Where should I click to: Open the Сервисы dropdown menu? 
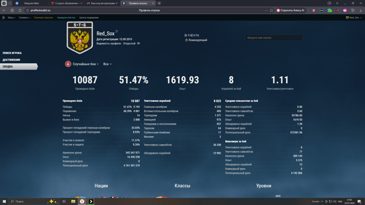point(25,18)
